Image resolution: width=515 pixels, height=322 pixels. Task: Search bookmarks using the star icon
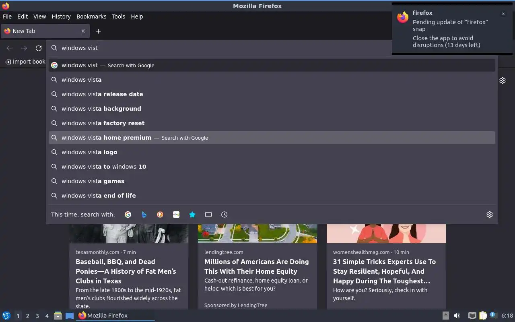[192, 215]
